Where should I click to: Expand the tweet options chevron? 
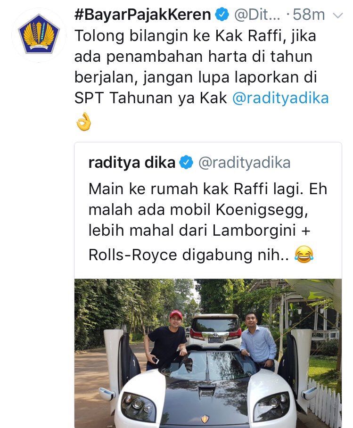pos(338,16)
